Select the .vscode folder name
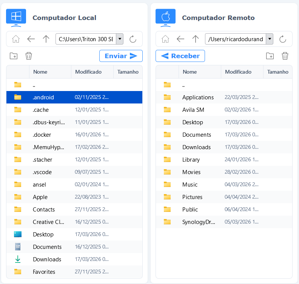The image size is (299, 284). coord(42,172)
